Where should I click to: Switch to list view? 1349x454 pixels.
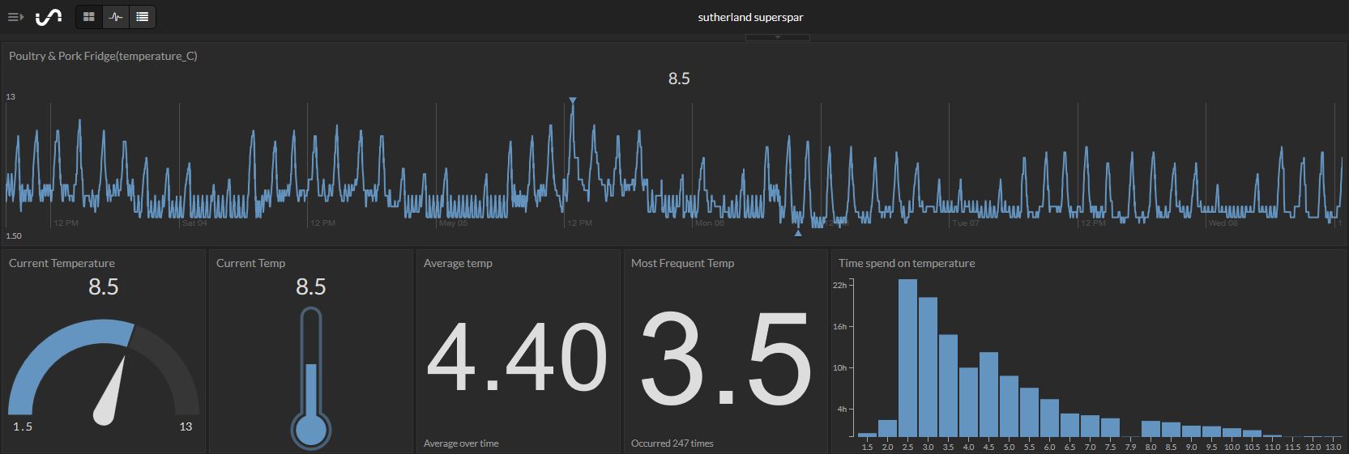(143, 17)
